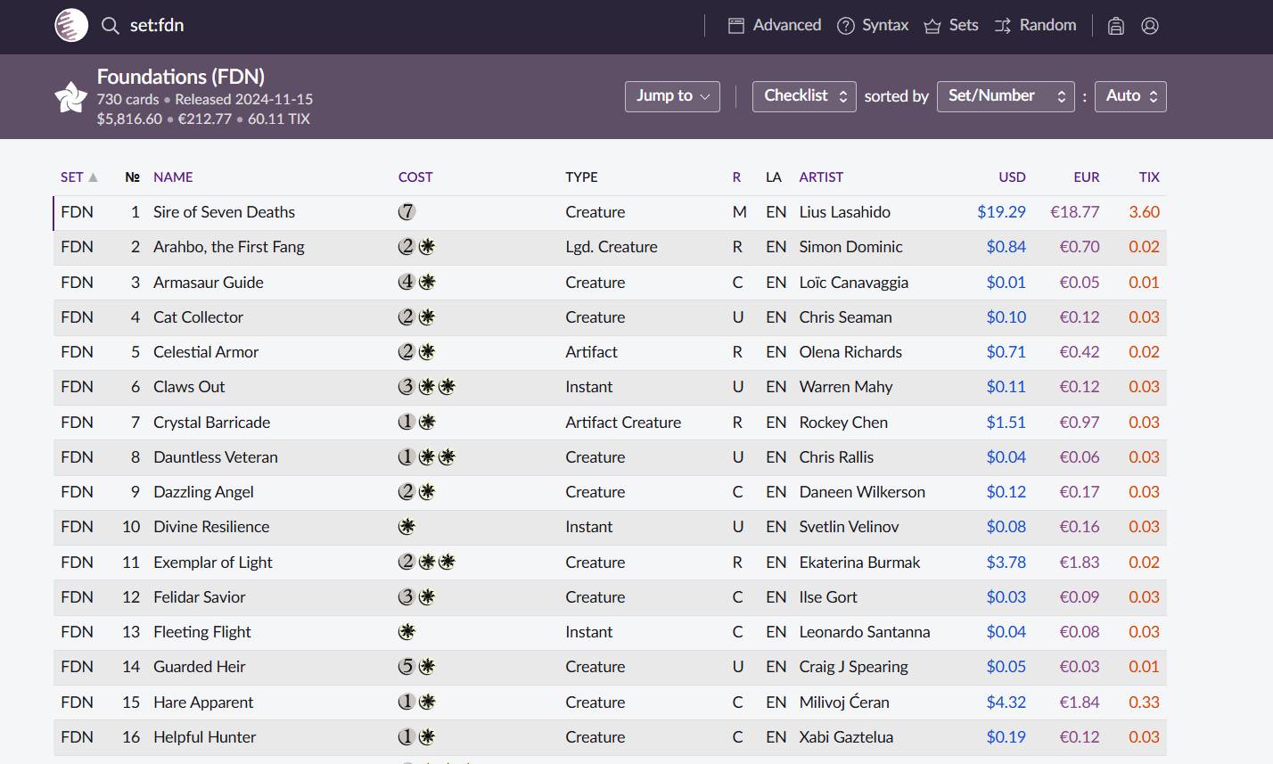Sort the table by TIX column
Viewport: 1273px width, 764px height.
pos(1149,177)
